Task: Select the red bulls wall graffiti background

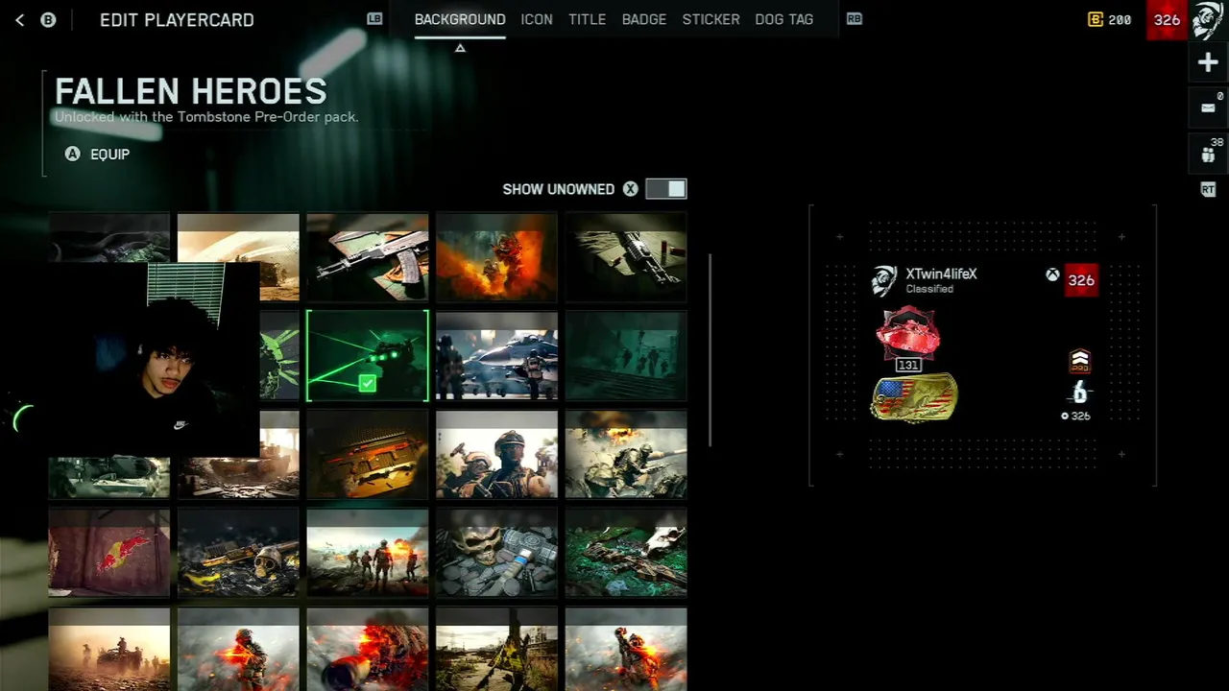Action: [x=108, y=554]
